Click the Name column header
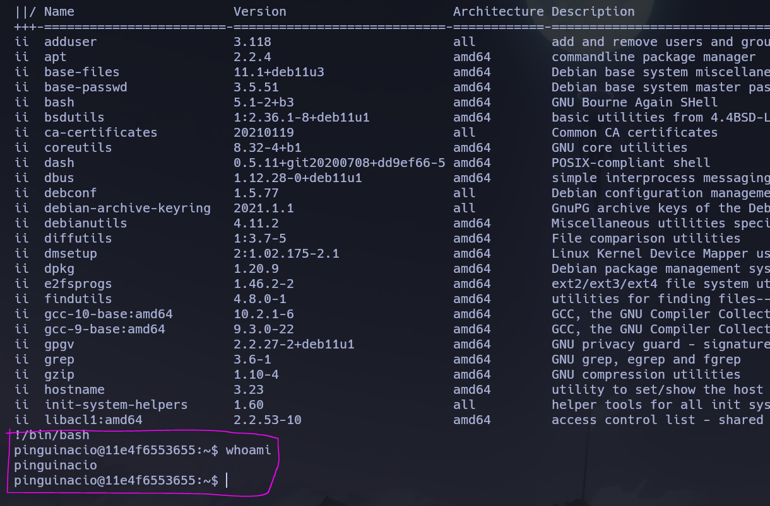Image resolution: width=770 pixels, height=506 pixels. coord(59,11)
